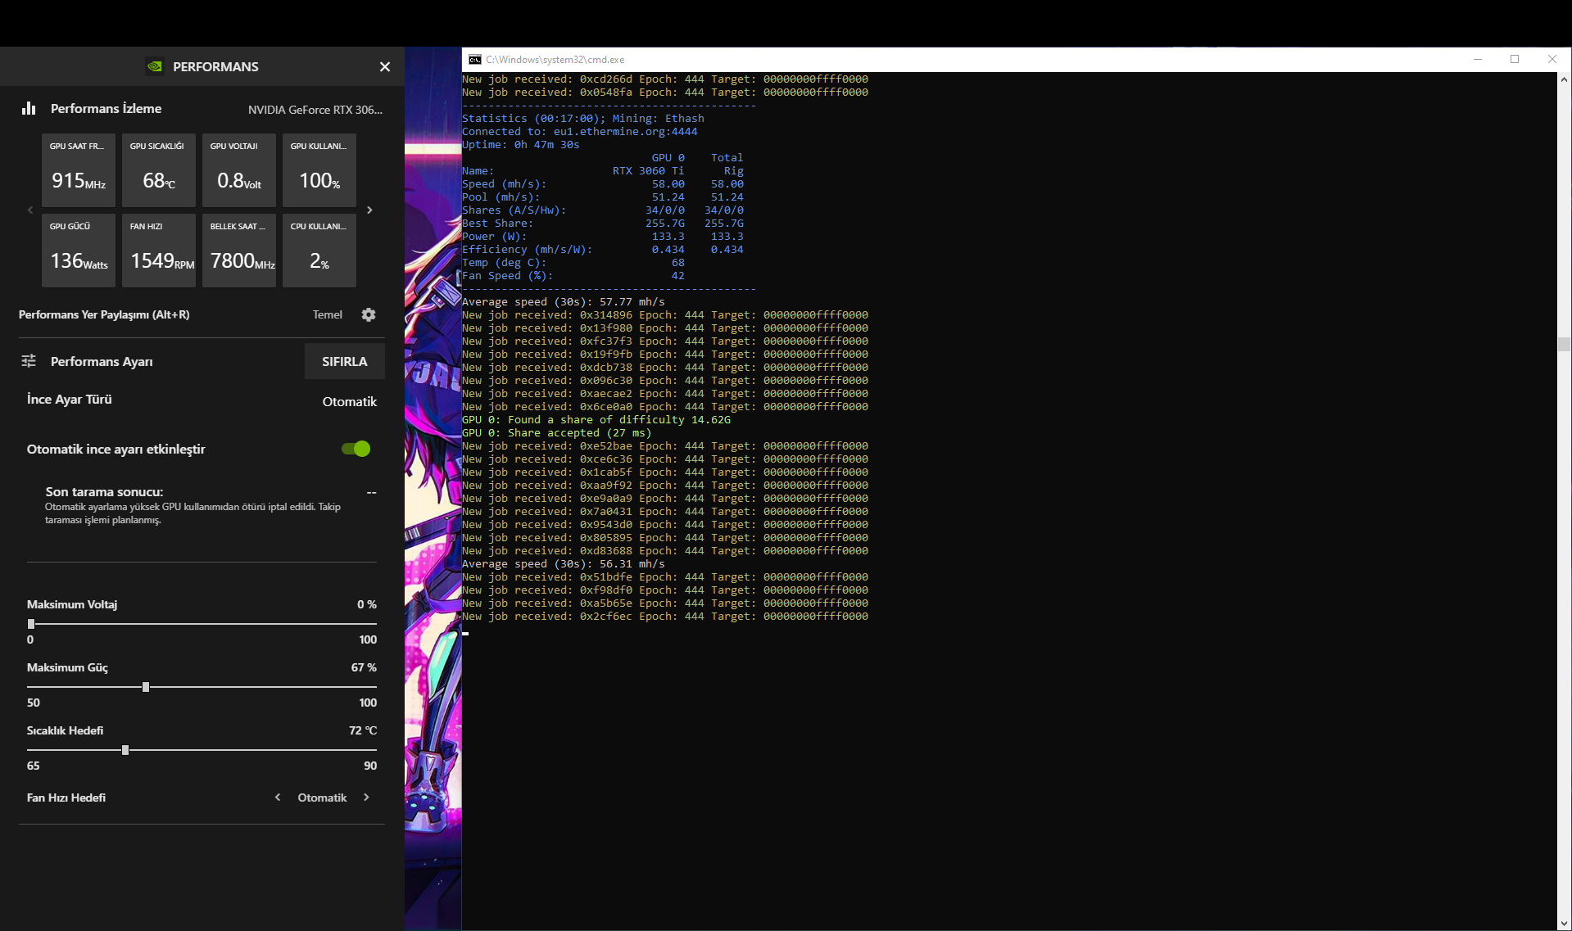The height and width of the screenshot is (931, 1572).
Task: Click the Sıcaklık Hedefi 72 °C value
Action: pyautogui.click(x=363, y=730)
